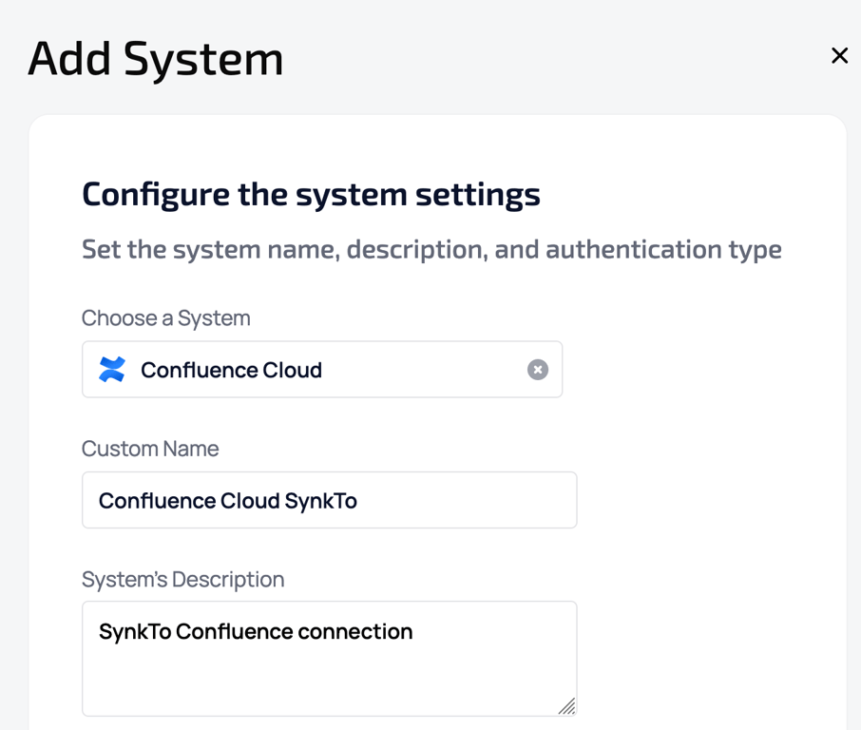
Task: Click the "Choose a System" label
Action: click(166, 318)
